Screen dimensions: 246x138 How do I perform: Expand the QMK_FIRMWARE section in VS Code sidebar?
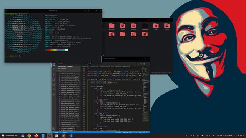click(x=68, y=69)
